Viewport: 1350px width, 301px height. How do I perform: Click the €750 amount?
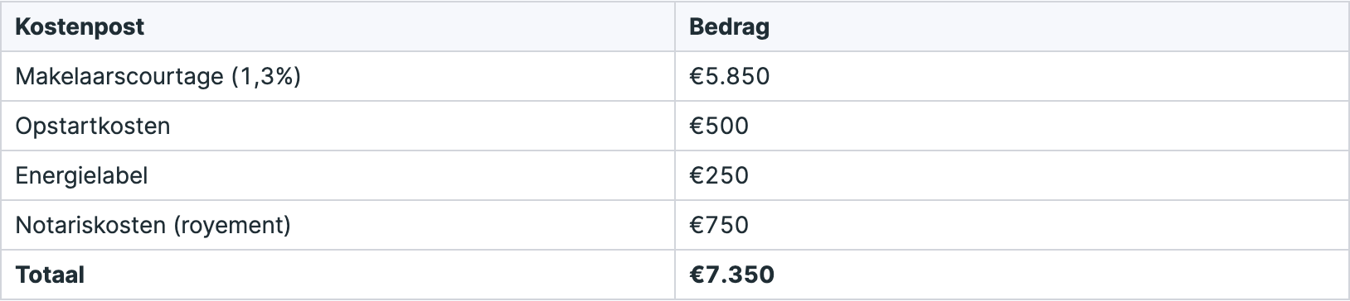[719, 225]
